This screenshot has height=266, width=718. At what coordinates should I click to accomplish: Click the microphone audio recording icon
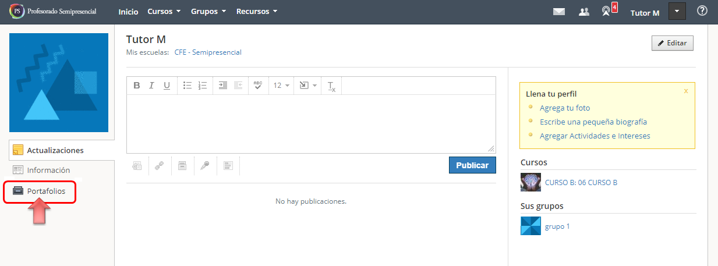(x=206, y=165)
